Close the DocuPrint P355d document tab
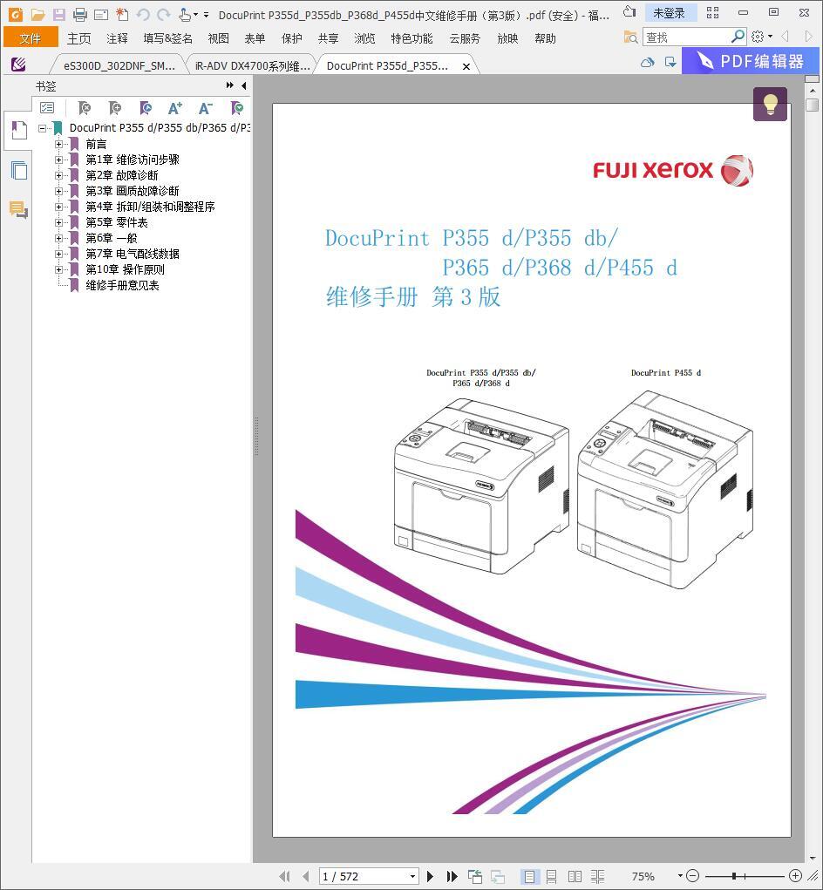The image size is (823, 890). tap(466, 66)
